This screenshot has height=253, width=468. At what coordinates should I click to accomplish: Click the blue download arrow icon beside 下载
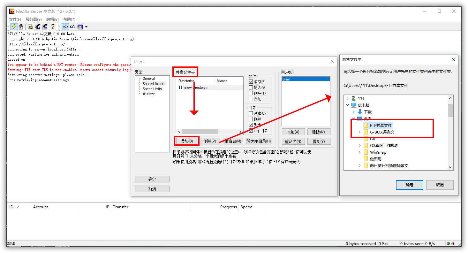point(360,112)
